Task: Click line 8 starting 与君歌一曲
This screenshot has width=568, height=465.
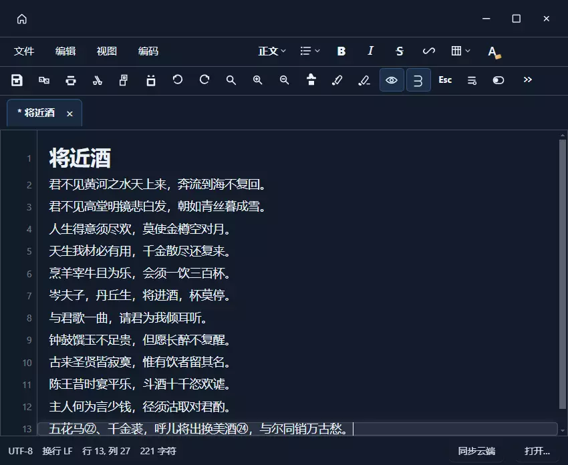Action: 128,318
